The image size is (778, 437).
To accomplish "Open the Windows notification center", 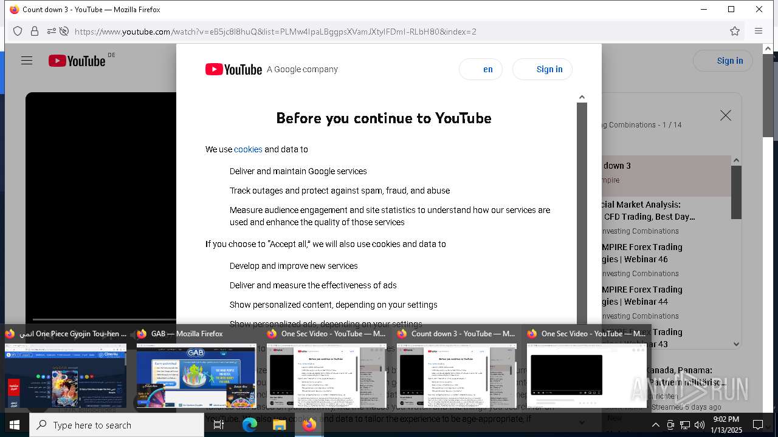I will coord(758,425).
